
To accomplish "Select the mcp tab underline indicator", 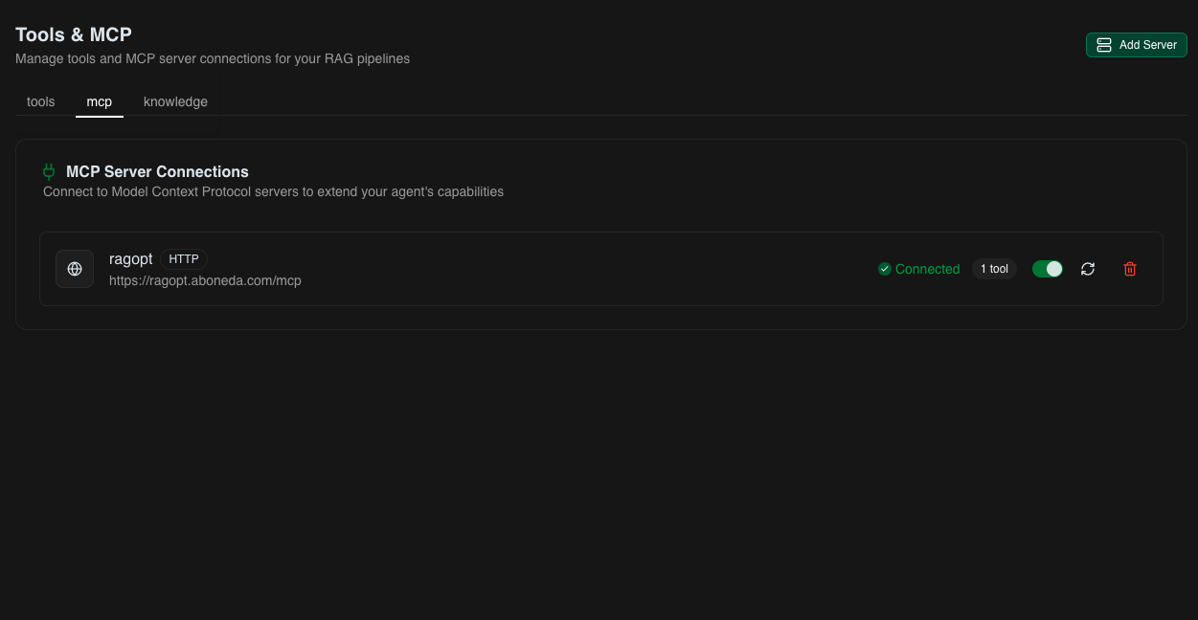I will click(99, 118).
